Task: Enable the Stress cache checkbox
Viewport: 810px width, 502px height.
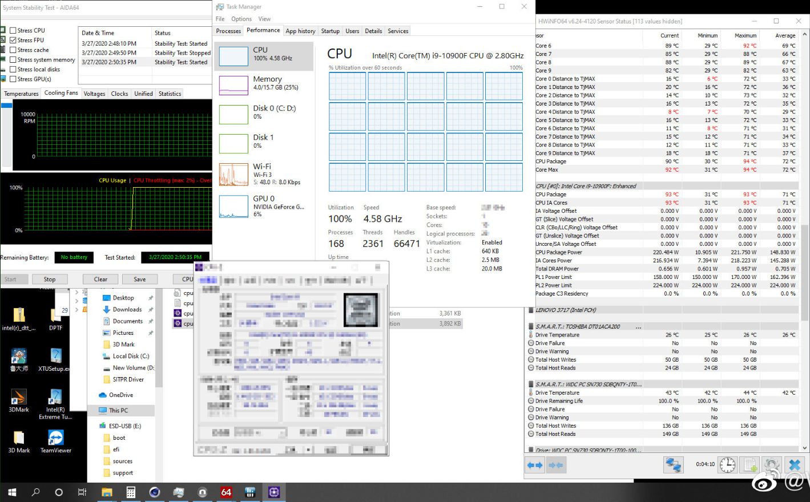Action: click(13, 50)
